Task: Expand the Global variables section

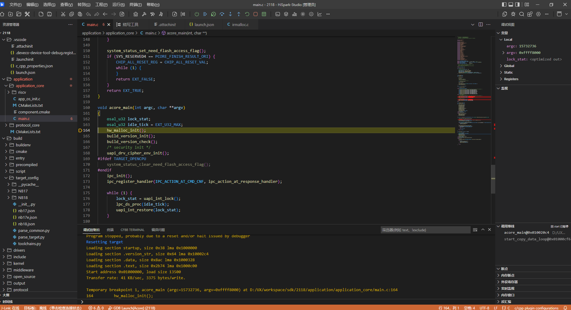Action: 509,66
